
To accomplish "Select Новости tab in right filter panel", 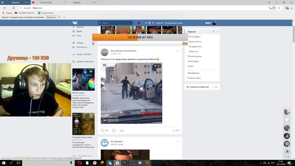I will coord(192,32).
